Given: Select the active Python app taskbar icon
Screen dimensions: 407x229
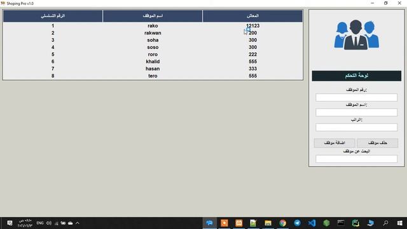Looking at the screenshot, I should 209,223.
